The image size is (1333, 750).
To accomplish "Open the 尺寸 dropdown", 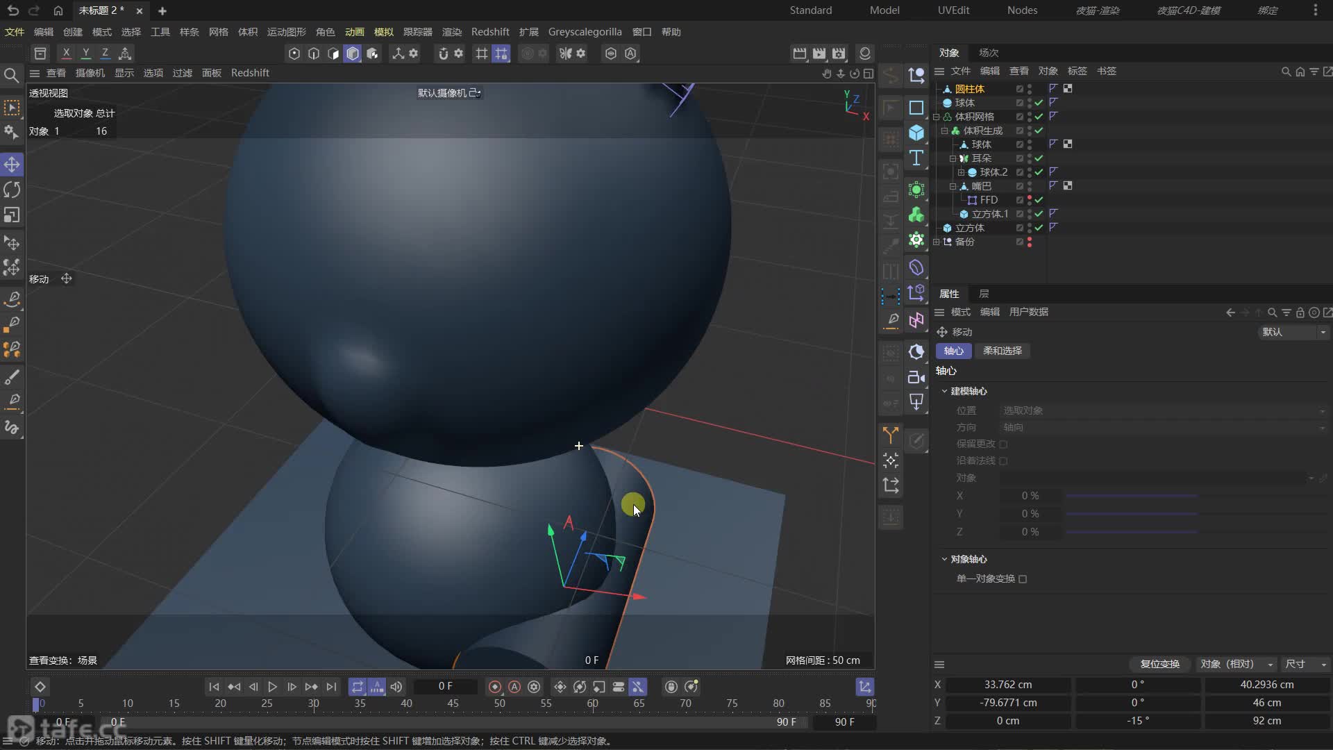I will click(1305, 665).
